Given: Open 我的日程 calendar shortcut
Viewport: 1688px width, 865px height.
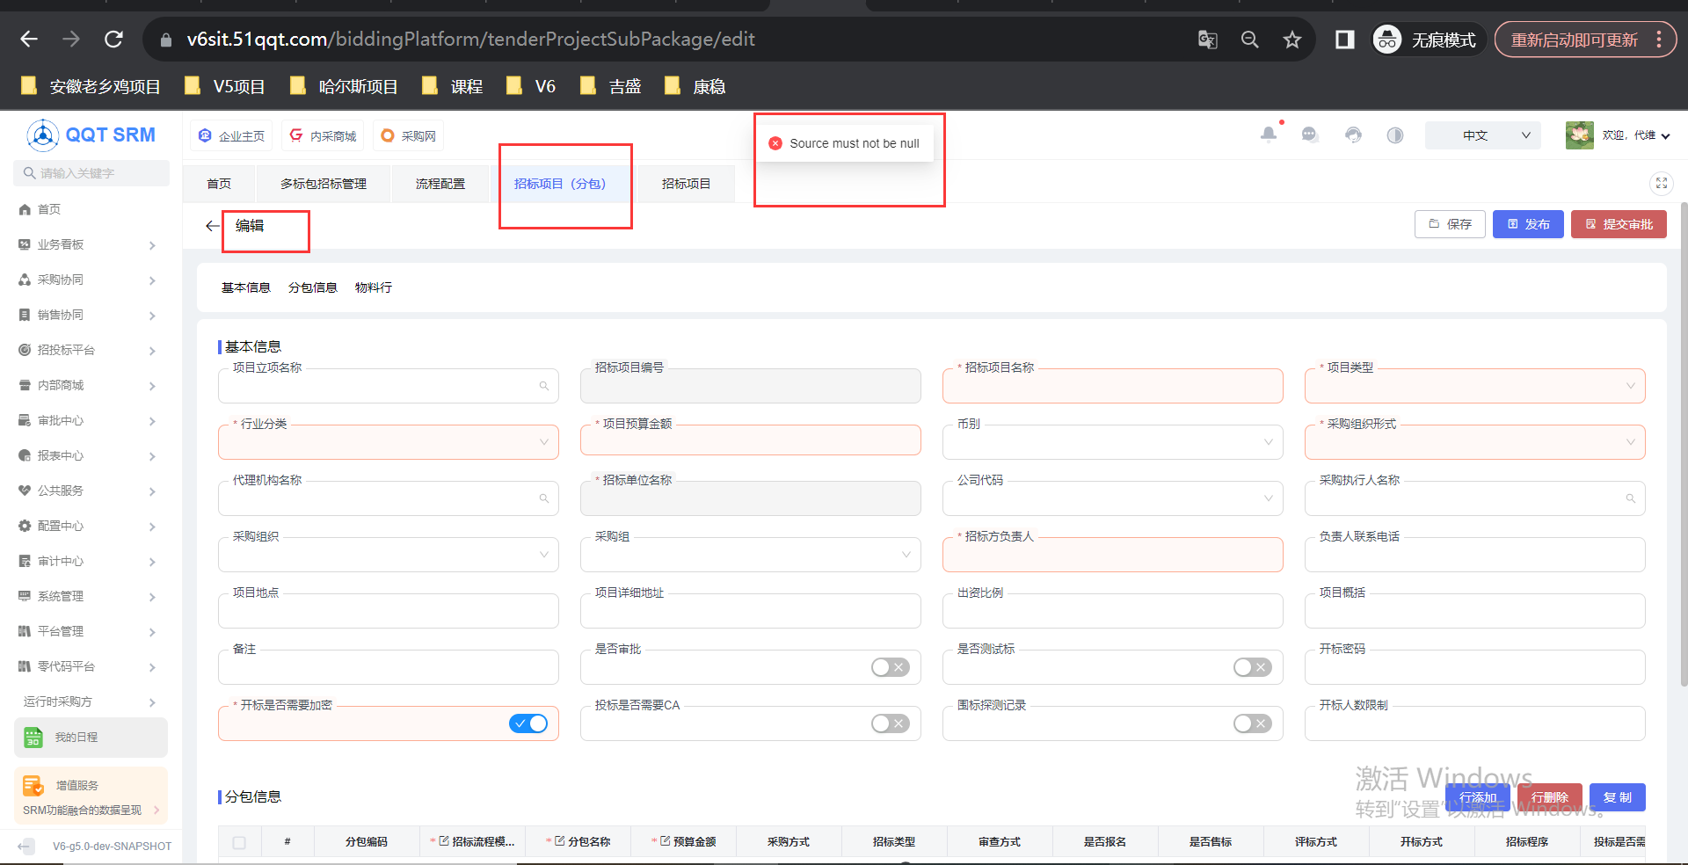Looking at the screenshot, I should 91,738.
